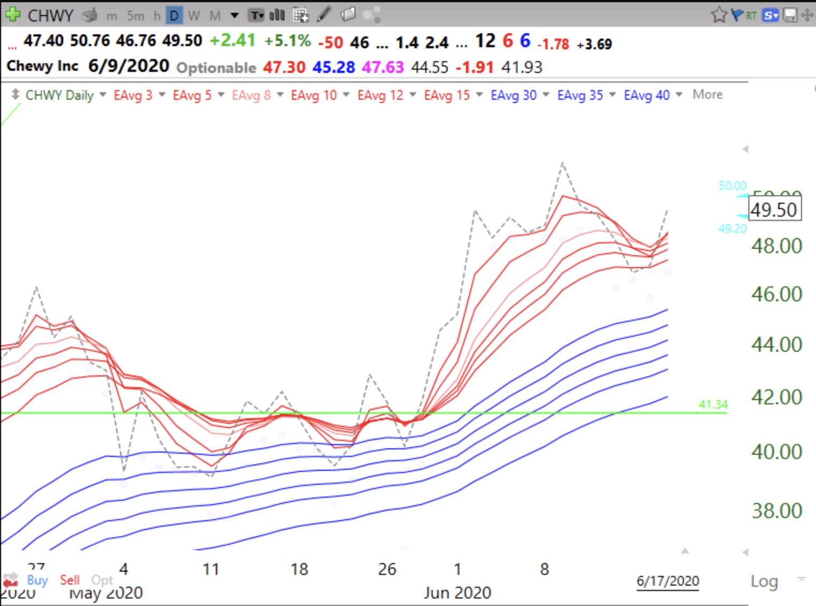Switch to the hourly 'h' timeframe
Viewport: 816px width, 606px height.
click(157, 16)
